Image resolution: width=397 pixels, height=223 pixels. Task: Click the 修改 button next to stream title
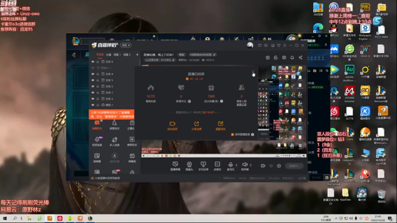click(182, 55)
